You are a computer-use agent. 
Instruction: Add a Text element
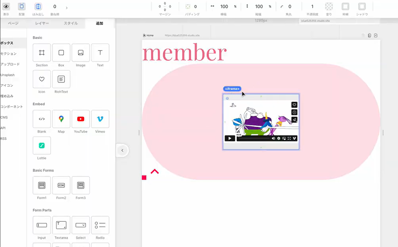pyautogui.click(x=100, y=53)
